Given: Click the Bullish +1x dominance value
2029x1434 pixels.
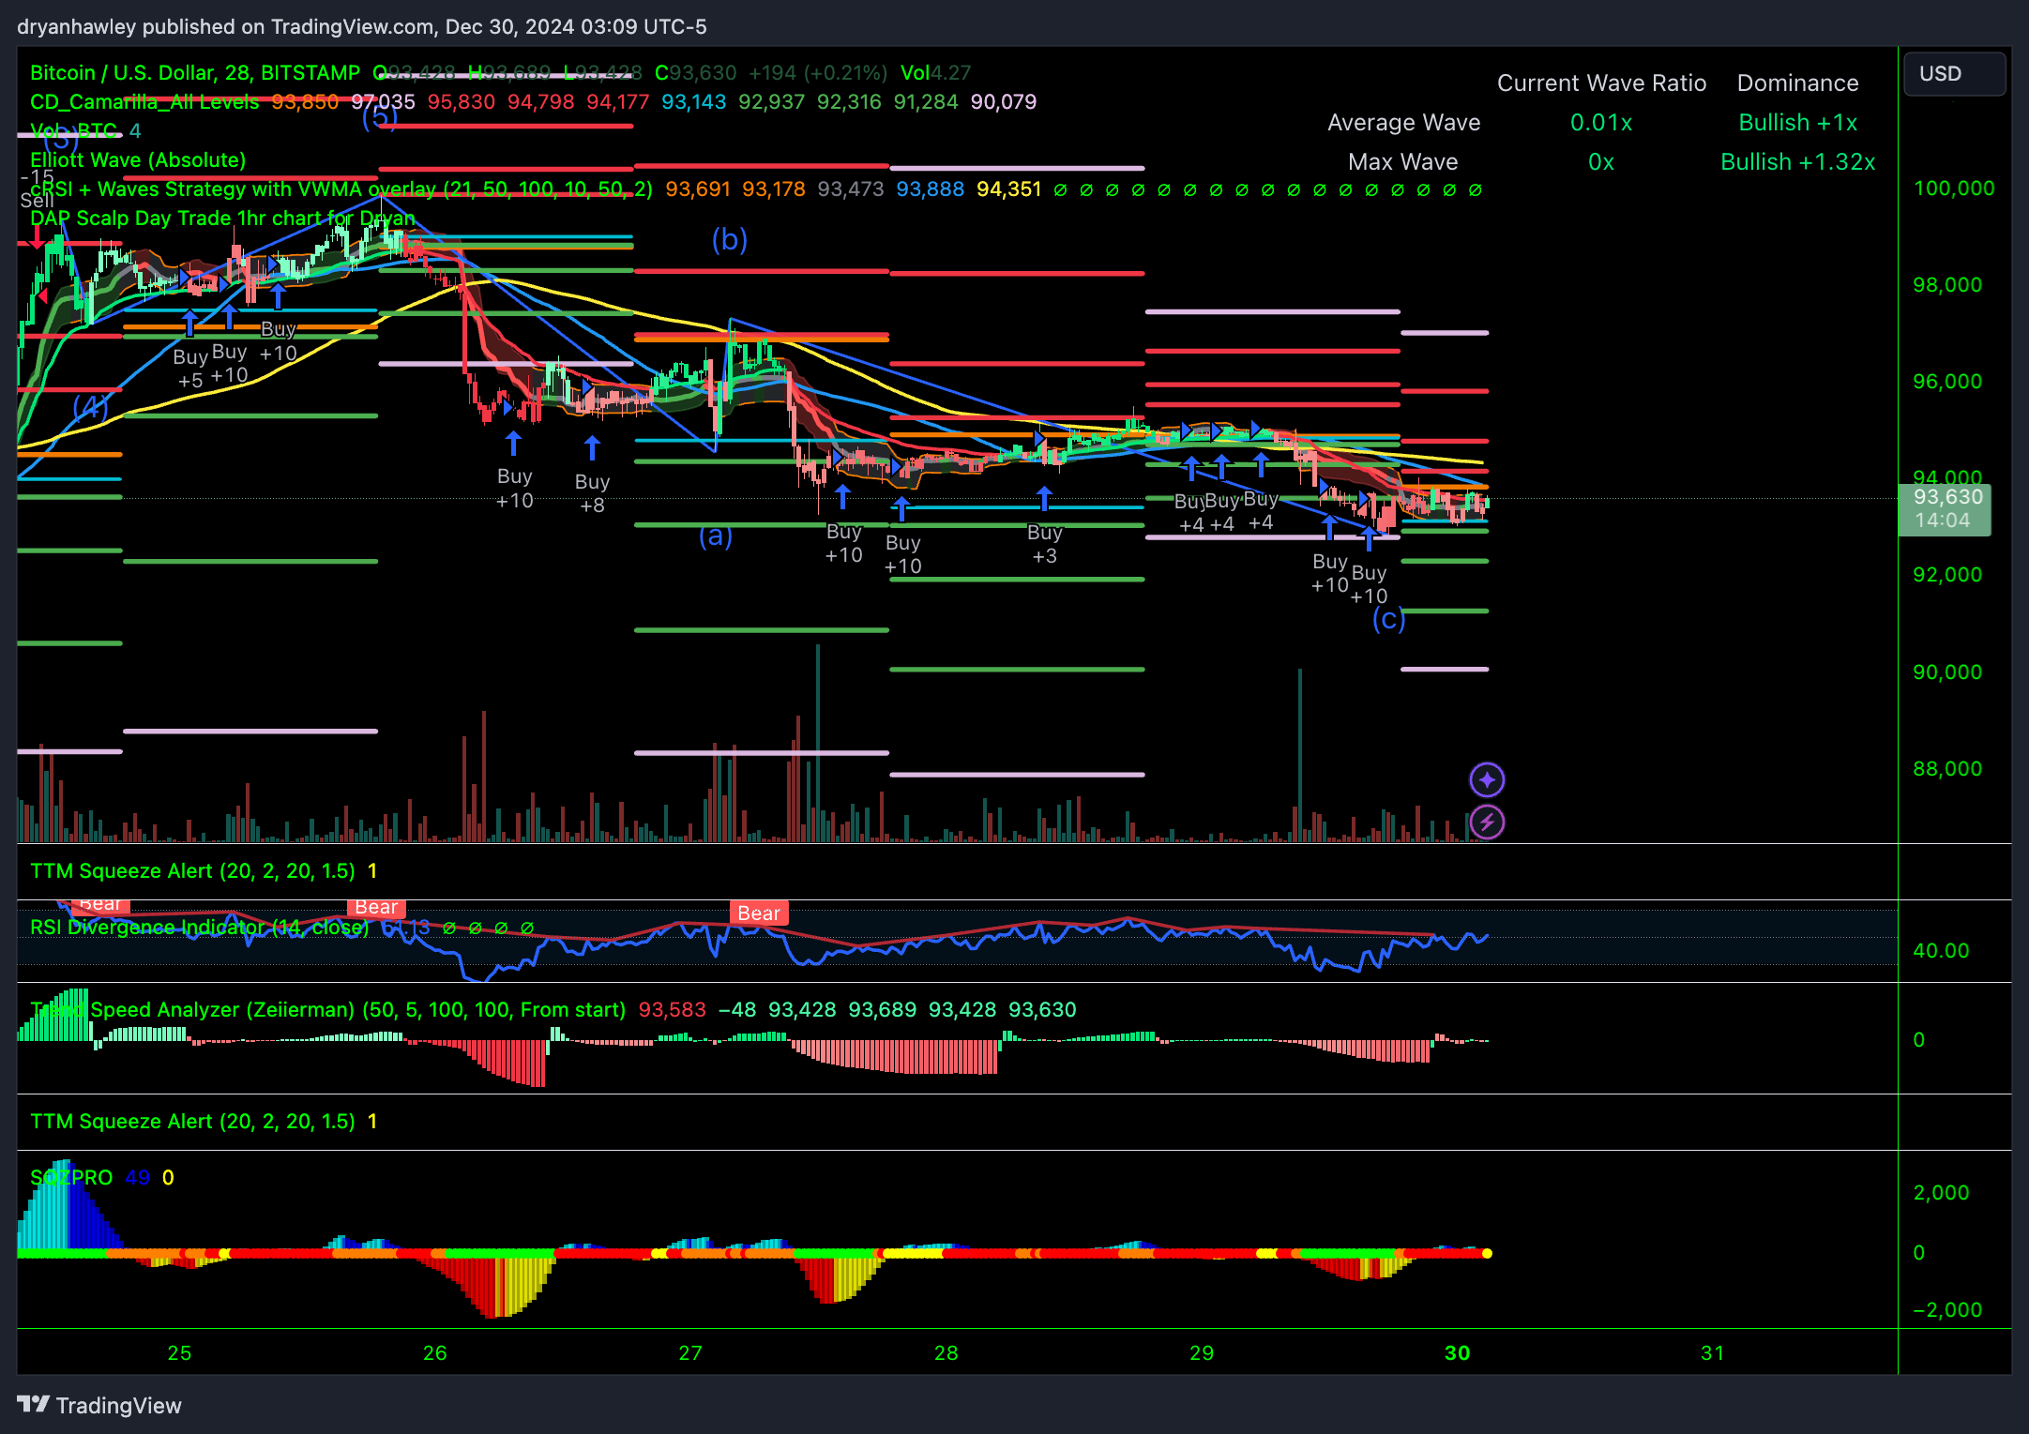Looking at the screenshot, I should [1797, 123].
